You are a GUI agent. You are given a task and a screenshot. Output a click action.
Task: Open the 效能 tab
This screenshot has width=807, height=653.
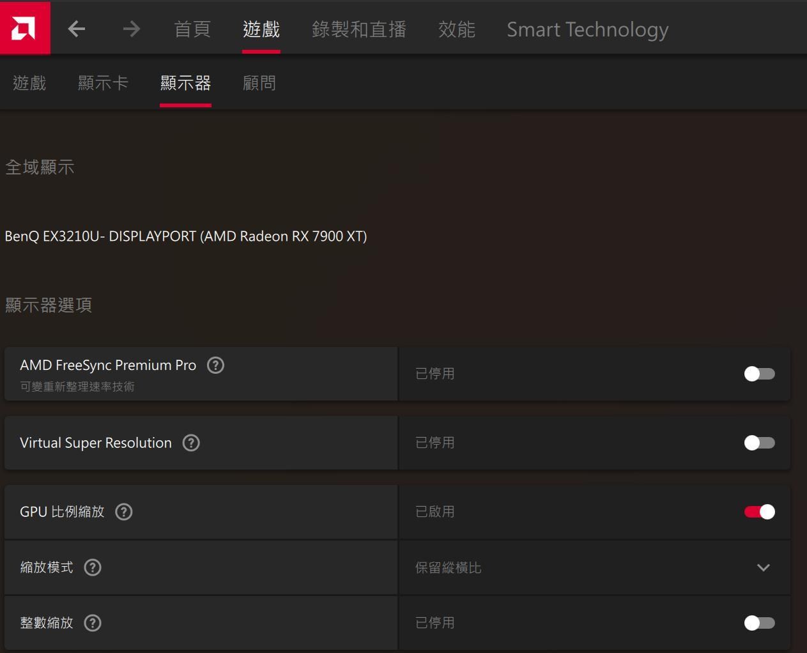tap(457, 29)
